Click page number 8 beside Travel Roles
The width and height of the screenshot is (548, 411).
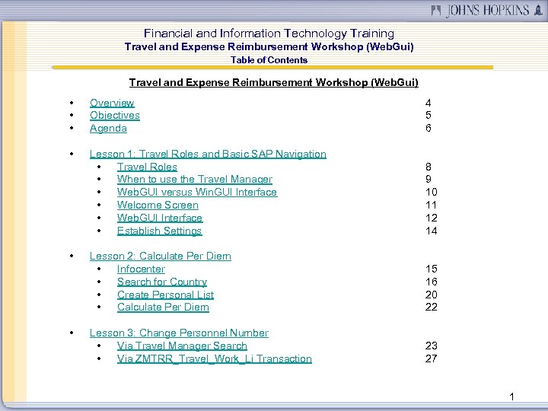pyautogui.click(x=428, y=167)
